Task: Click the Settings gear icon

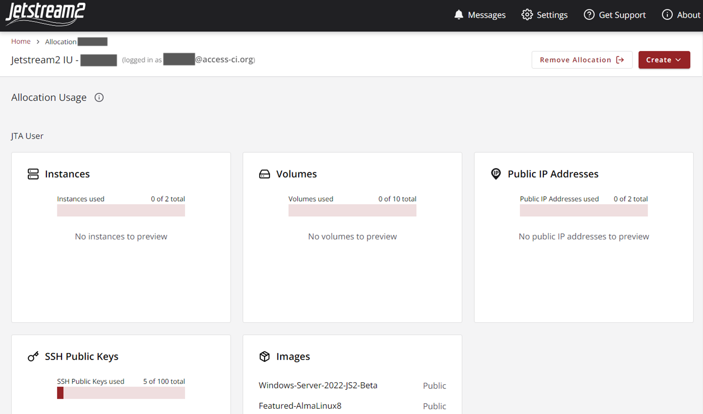Action: [527, 15]
